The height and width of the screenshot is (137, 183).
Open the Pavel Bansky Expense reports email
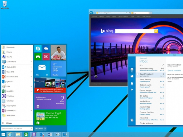tap(150, 80)
